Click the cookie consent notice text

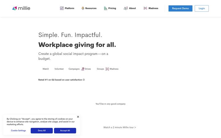(41, 121)
